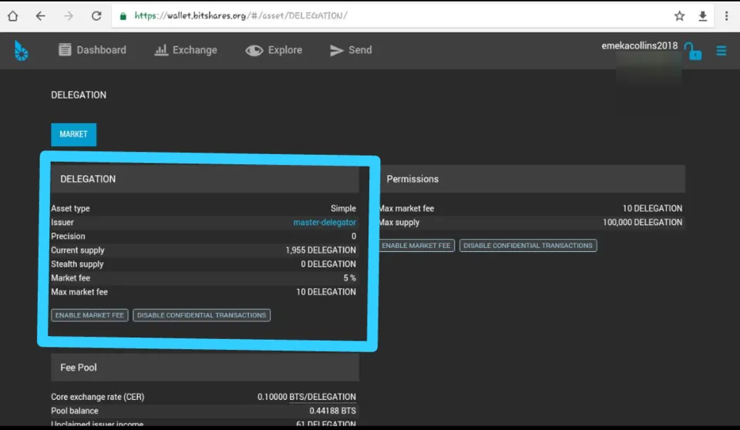Click the blue MARKET button
The width and height of the screenshot is (740, 430).
click(74, 135)
